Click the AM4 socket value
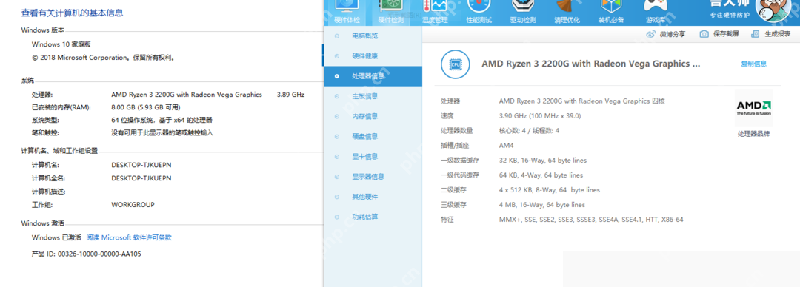 [506, 145]
